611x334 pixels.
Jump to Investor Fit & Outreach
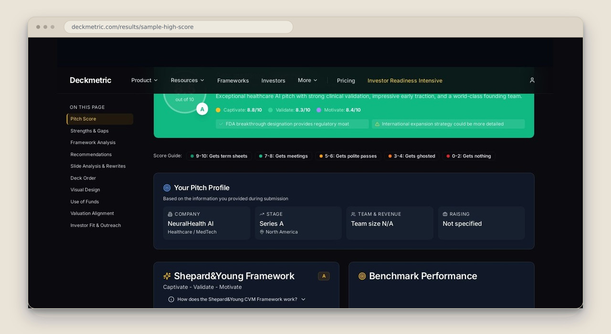point(95,225)
